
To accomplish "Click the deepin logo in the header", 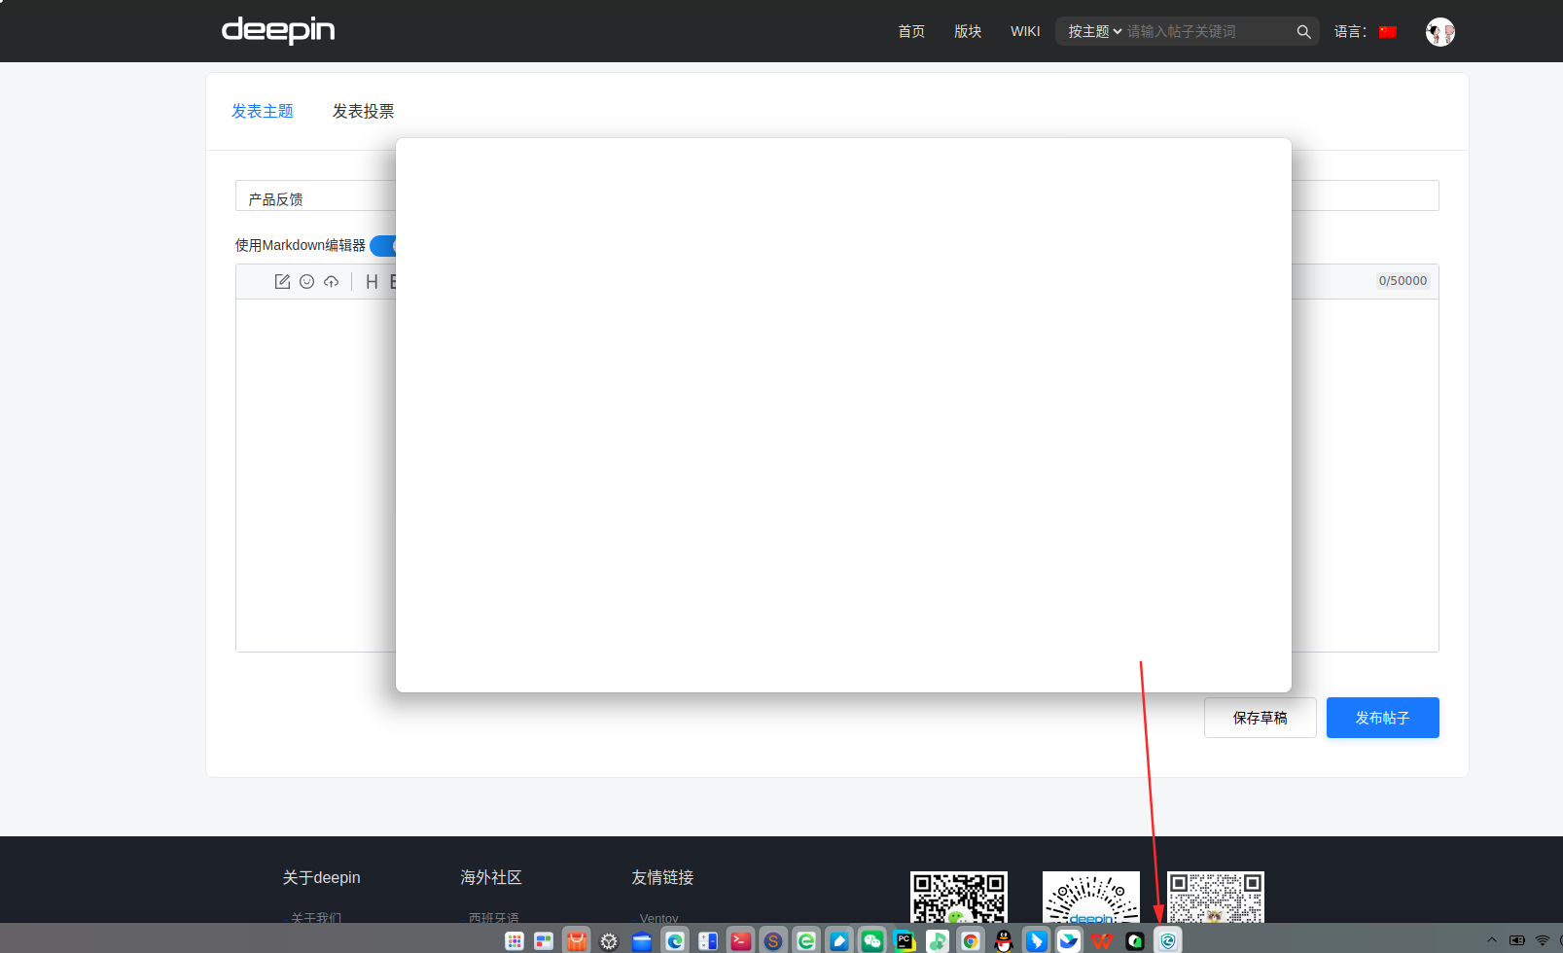I will click(278, 30).
